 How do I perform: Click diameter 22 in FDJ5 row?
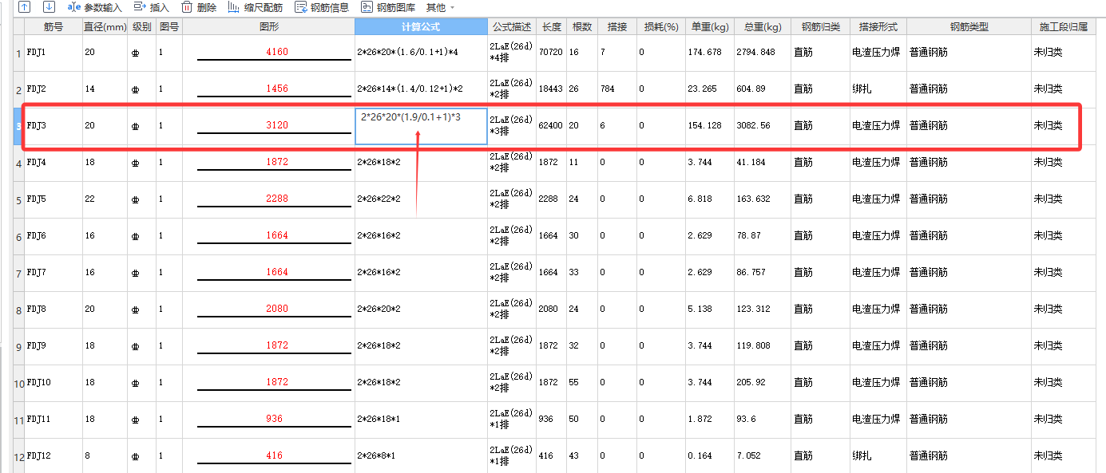(89, 199)
